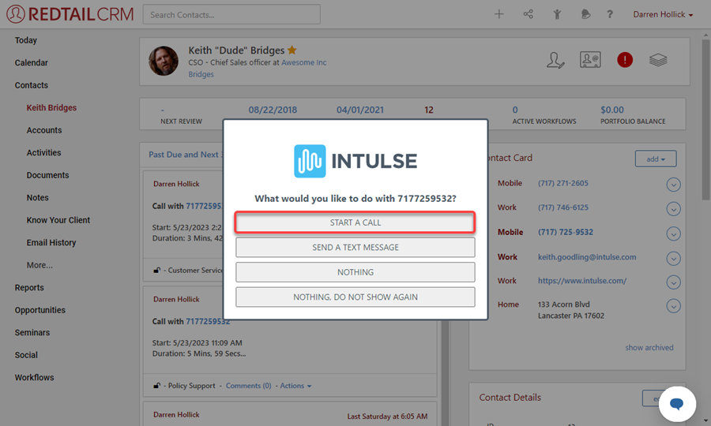Open Opportunities in the sidebar
The image size is (711, 426).
[x=40, y=310]
